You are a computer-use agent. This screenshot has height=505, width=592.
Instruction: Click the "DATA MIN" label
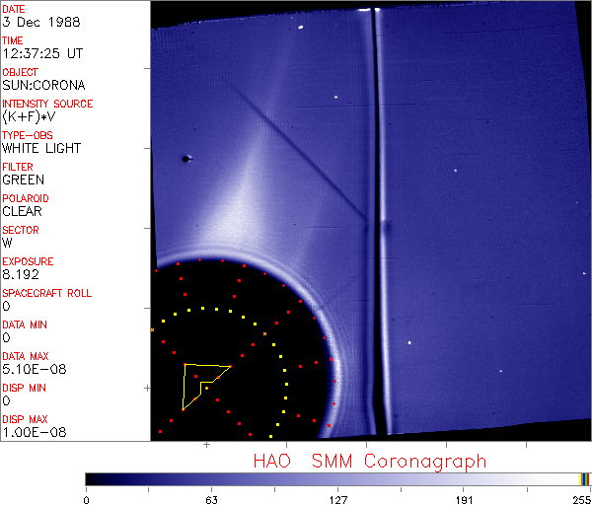point(25,325)
